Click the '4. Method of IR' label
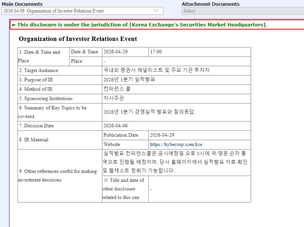The height and width of the screenshot is (227, 304). click(36, 89)
